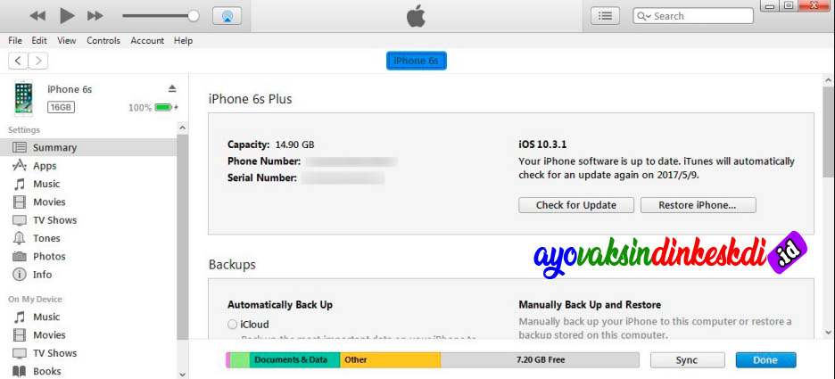Image resolution: width=835 pixels, height=379 pixels.
Task: Click the Settings Music note icon
Action: coord(19,184)
